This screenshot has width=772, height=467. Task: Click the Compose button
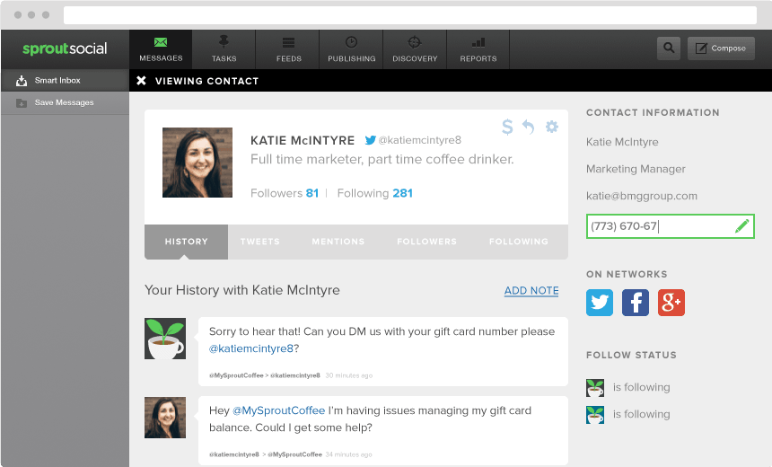tap(721, 48)
